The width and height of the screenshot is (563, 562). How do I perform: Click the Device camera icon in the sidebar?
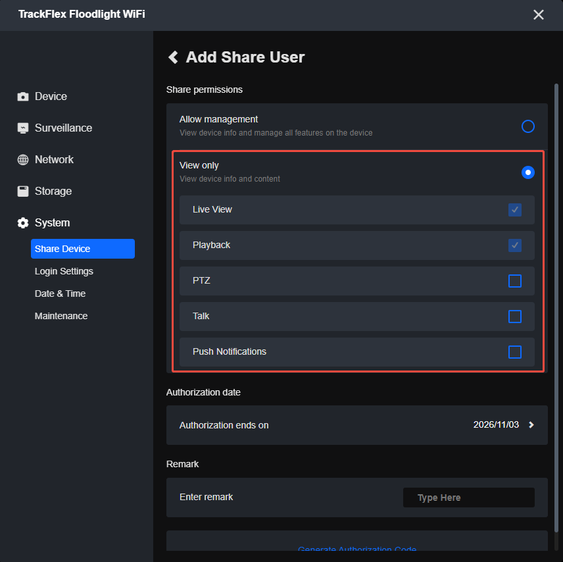[x=23, y=97]
